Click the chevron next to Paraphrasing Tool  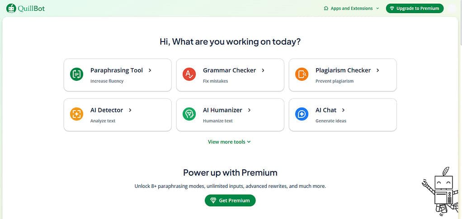point(150,70)
